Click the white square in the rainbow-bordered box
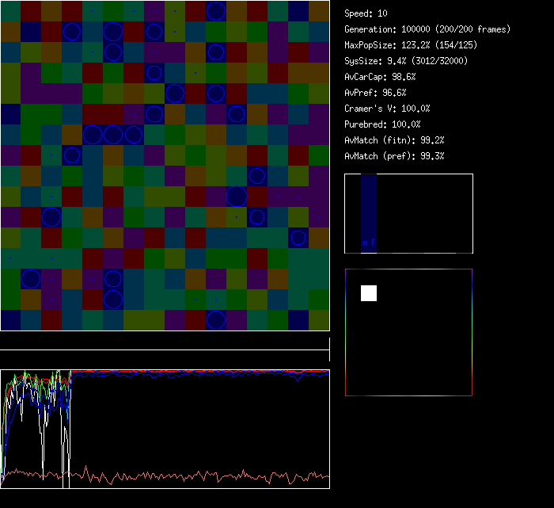This screenshot has width=554, height=508. point(369,293)
